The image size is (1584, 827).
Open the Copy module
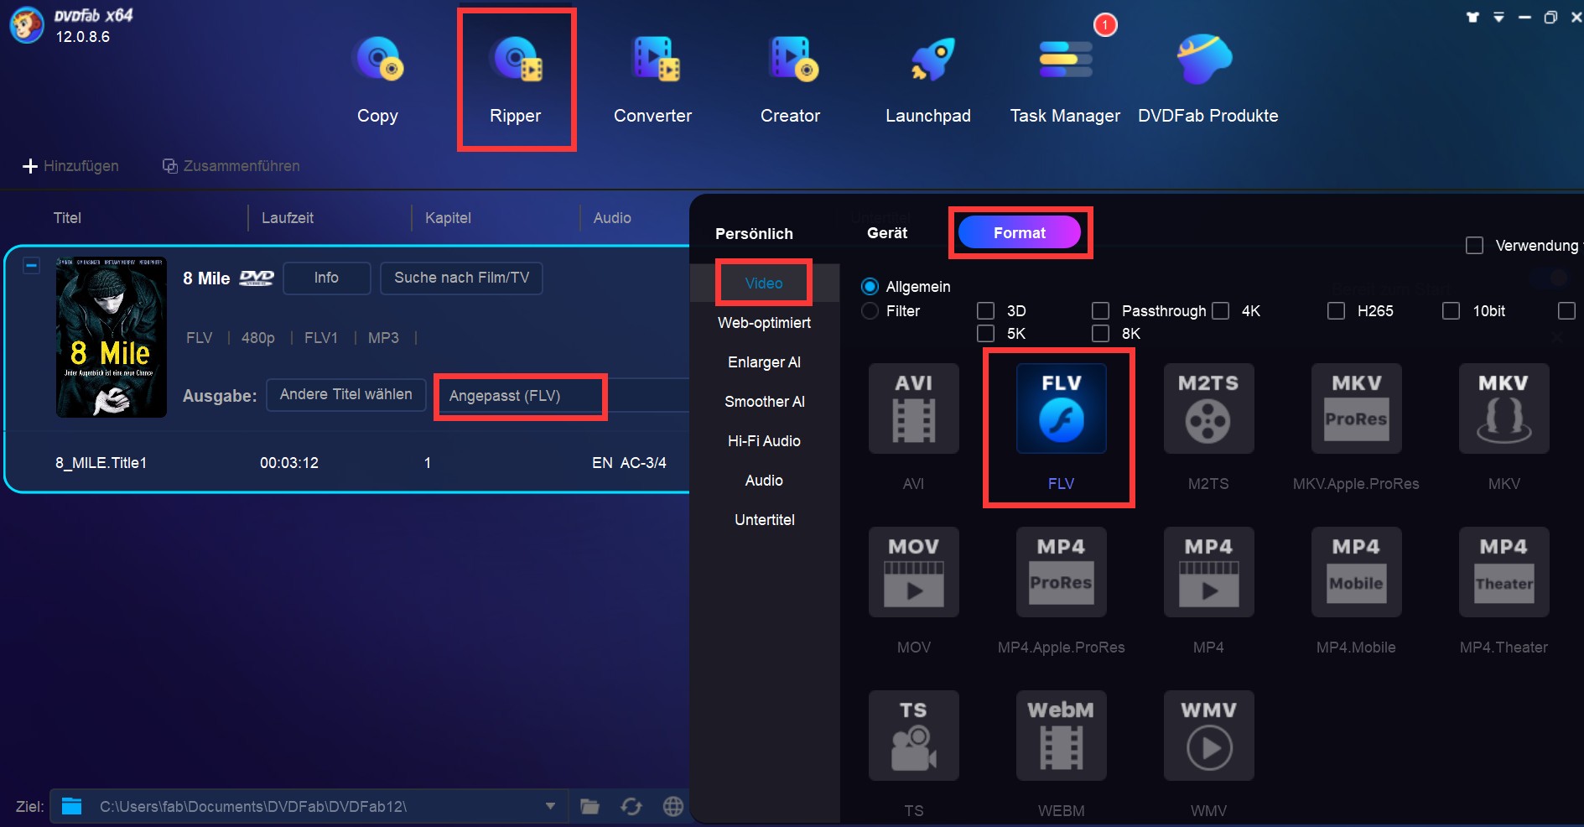coord(378,80)
